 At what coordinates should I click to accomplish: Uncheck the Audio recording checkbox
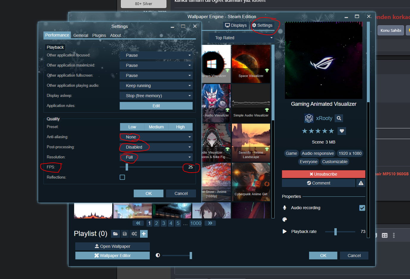pyautogui.click(x=362, y=208)
